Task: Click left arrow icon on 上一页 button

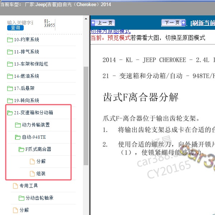Action: point(93,23)
